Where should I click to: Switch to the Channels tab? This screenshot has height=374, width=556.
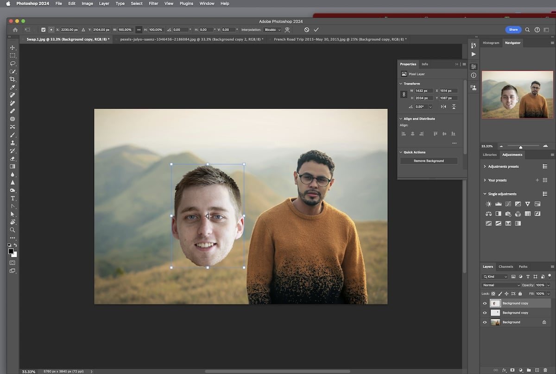(506, 267)
